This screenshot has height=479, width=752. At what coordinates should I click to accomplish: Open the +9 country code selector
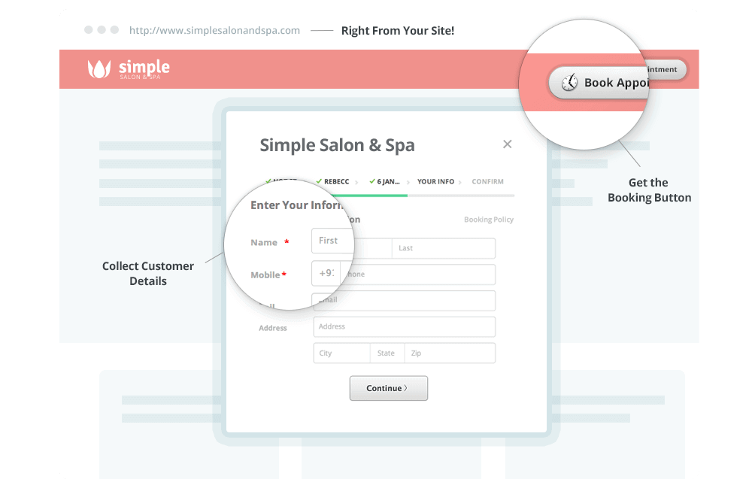(x=326, y=273)
